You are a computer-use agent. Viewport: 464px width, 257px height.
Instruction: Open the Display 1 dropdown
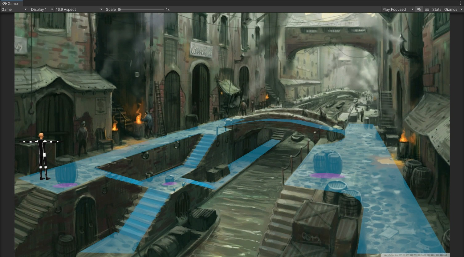pos(42,9)
